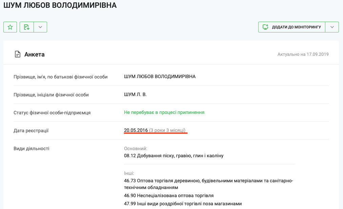Click the '(3 роки 3 місяці)' duration text
The width and height of the screenshot is (343, 209).
(x=167, y=130)
